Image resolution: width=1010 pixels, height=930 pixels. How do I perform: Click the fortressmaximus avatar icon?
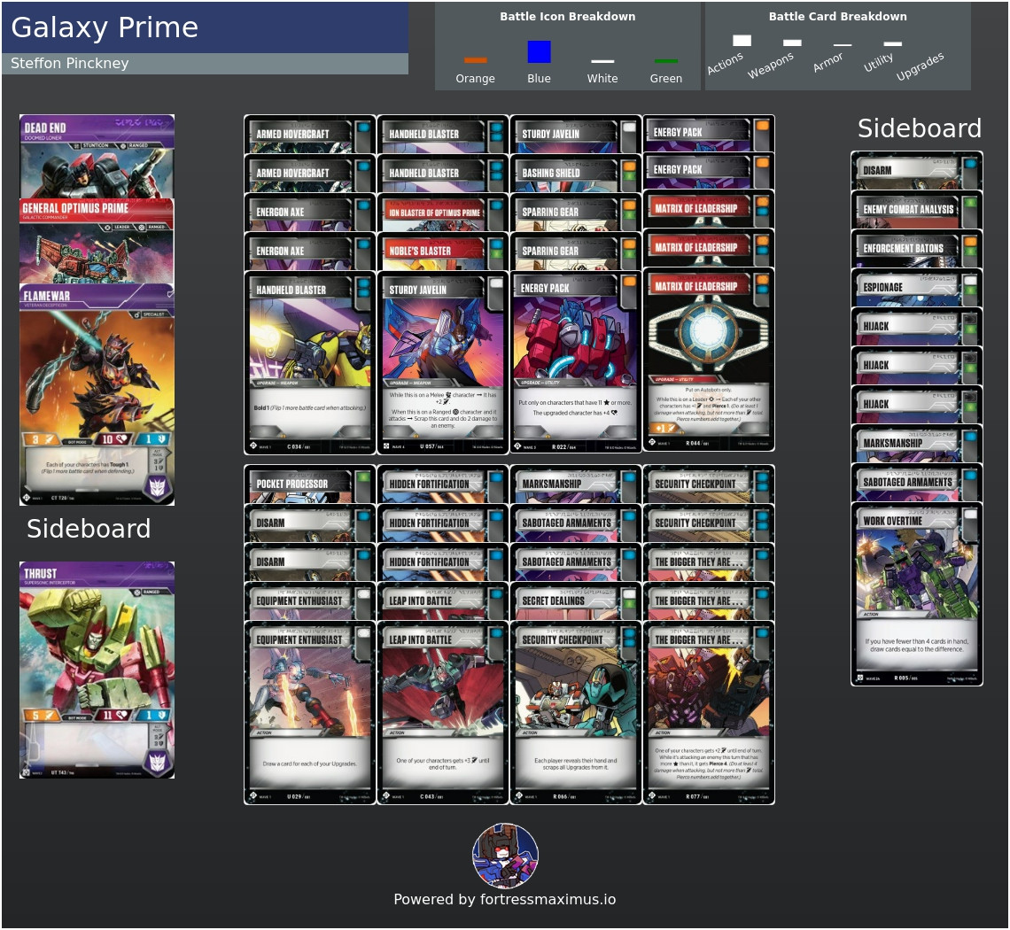point(506,856)
